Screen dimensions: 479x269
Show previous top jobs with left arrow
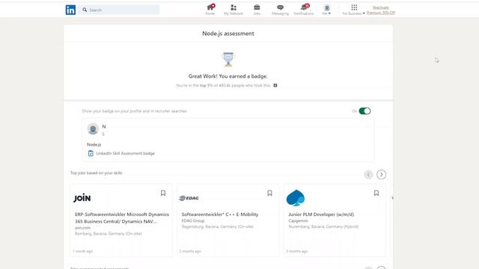coord(368,174)
